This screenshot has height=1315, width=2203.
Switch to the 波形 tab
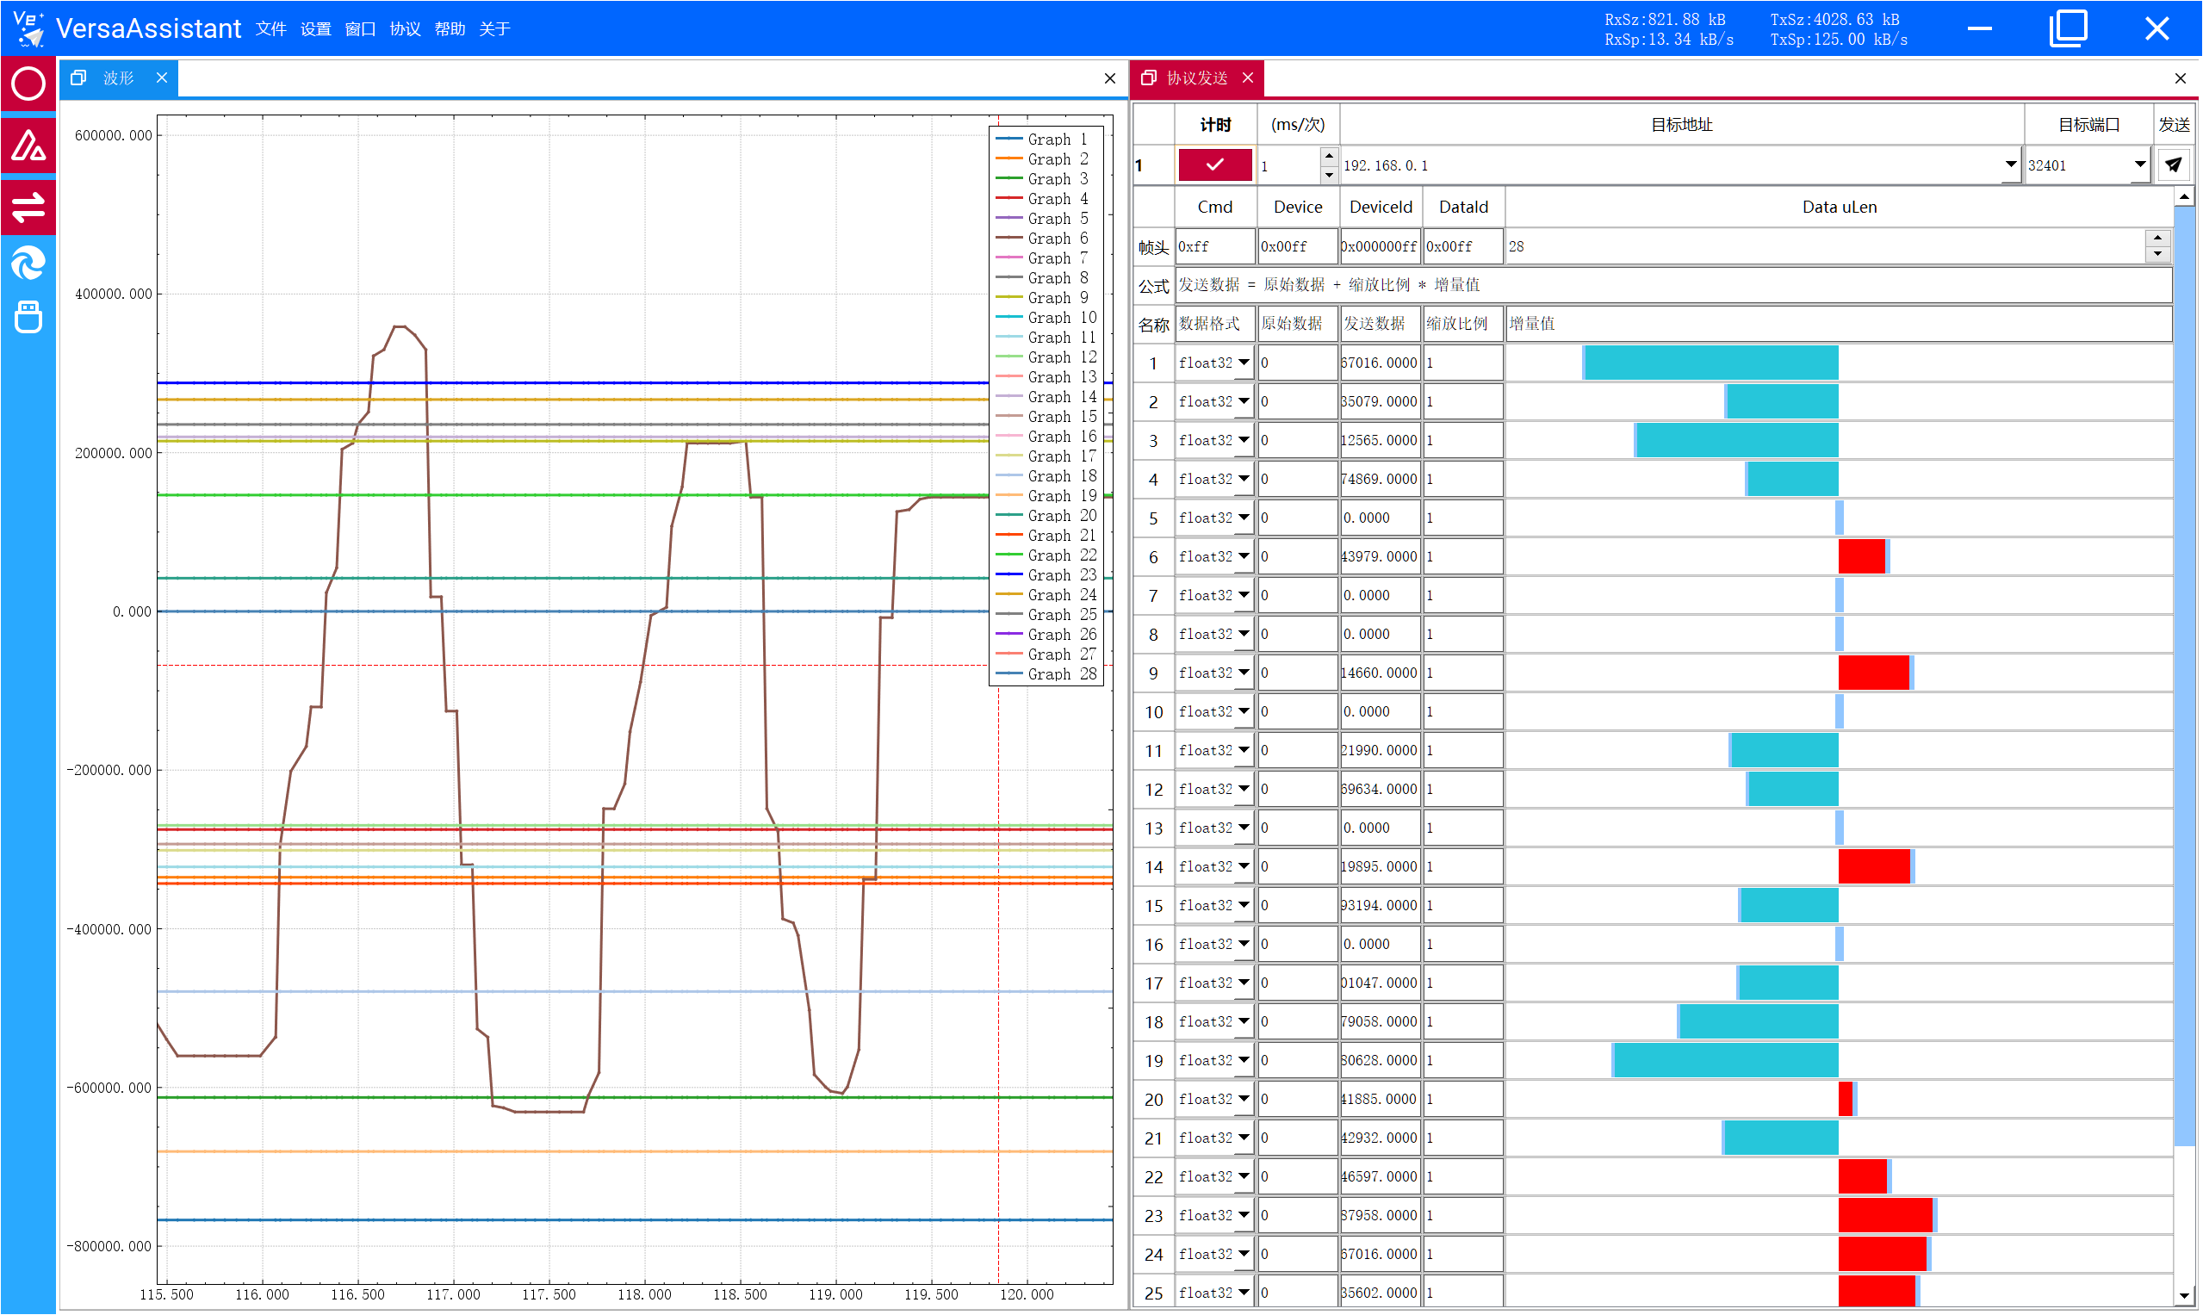point(119,78)
